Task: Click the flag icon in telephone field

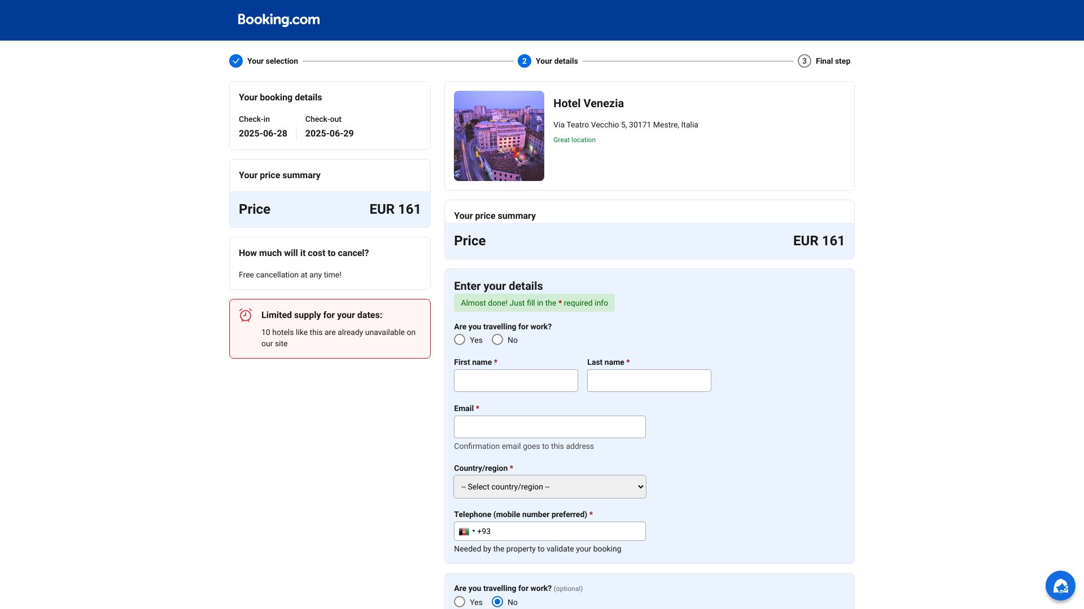Action: click(464, 532)
